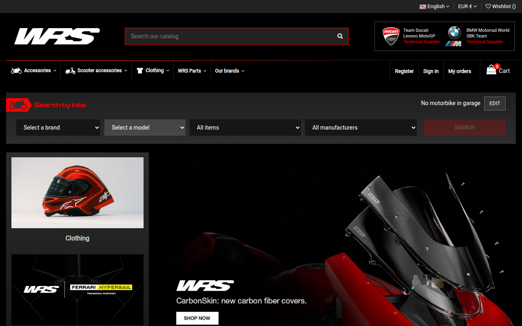Expand the Our brands menu

point(230,71)
